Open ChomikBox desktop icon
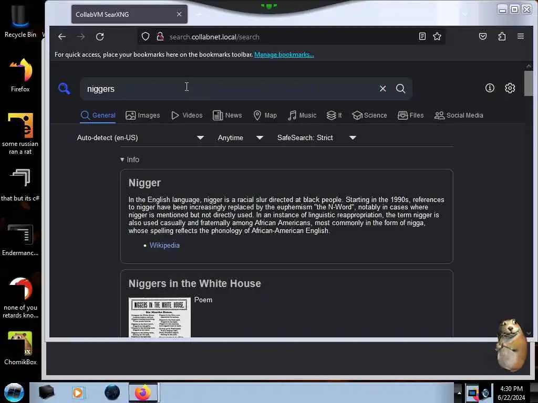538x403 pixels. pos(20,348)
